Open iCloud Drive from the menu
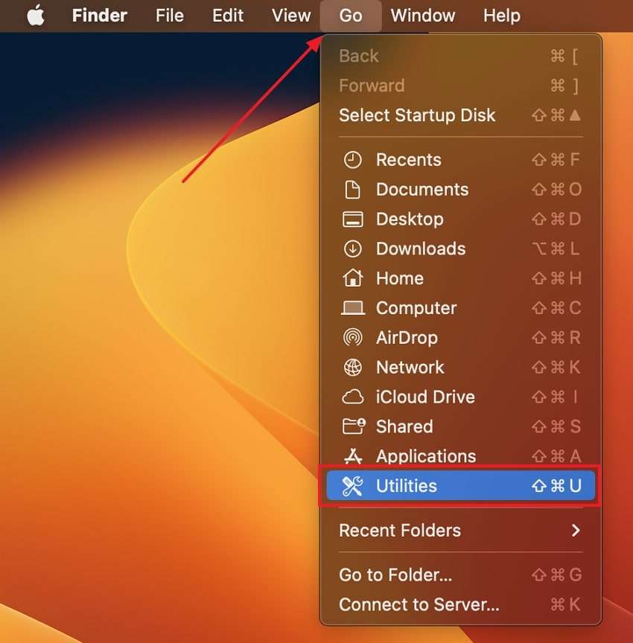This screenshot has width=633, height=643. [x=460, y=397]
